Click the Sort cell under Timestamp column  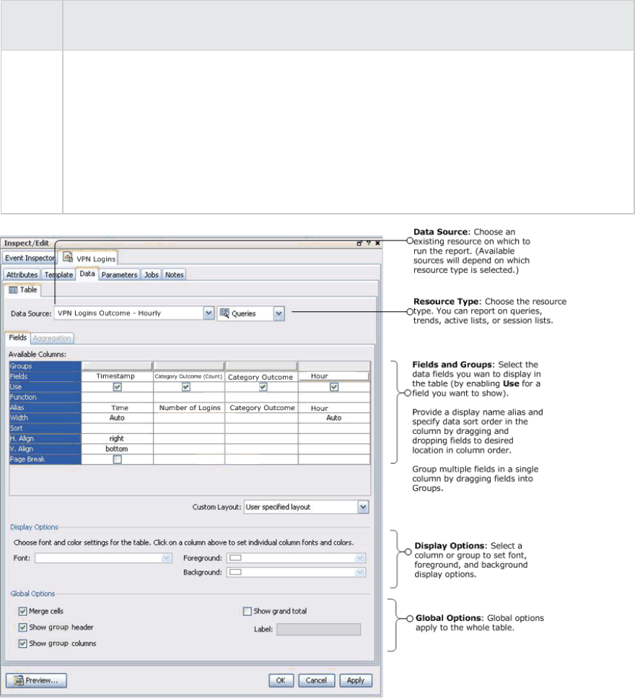coord(117,428)
